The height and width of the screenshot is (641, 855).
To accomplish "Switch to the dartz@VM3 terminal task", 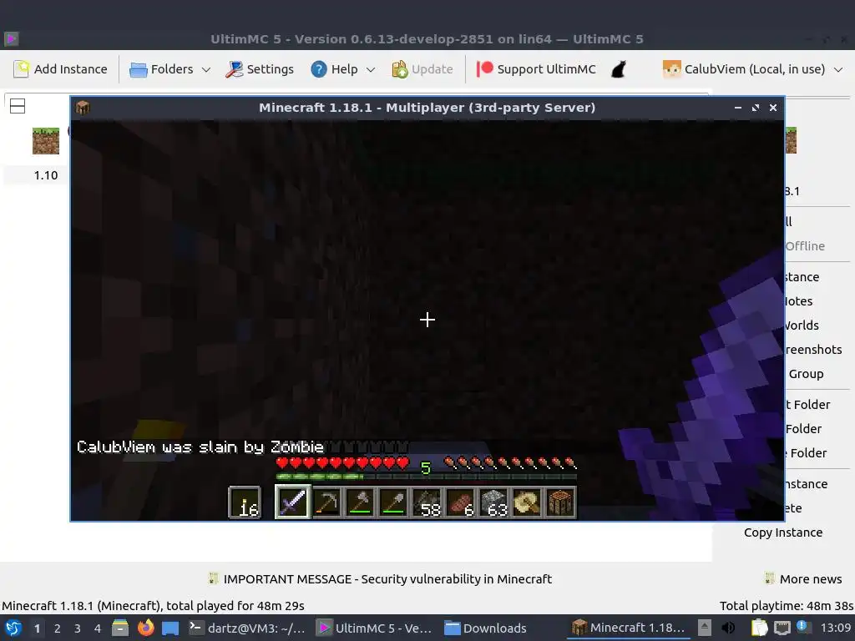I will tap(246, 628).
